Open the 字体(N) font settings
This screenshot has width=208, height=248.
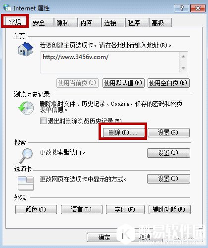(x=125, y=209)
